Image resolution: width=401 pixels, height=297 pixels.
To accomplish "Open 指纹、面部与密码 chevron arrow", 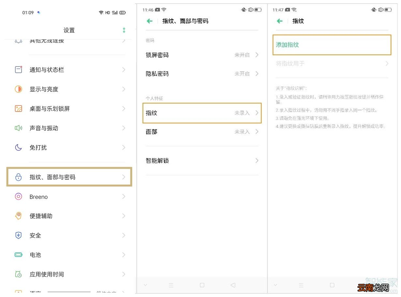I will [124, 177].
